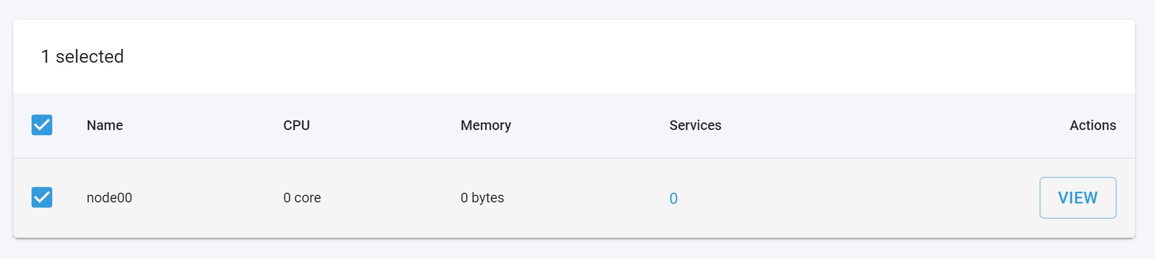Click the 0 core CPU value
This screenshot has height=259, width=1155.
pos(302,198)
